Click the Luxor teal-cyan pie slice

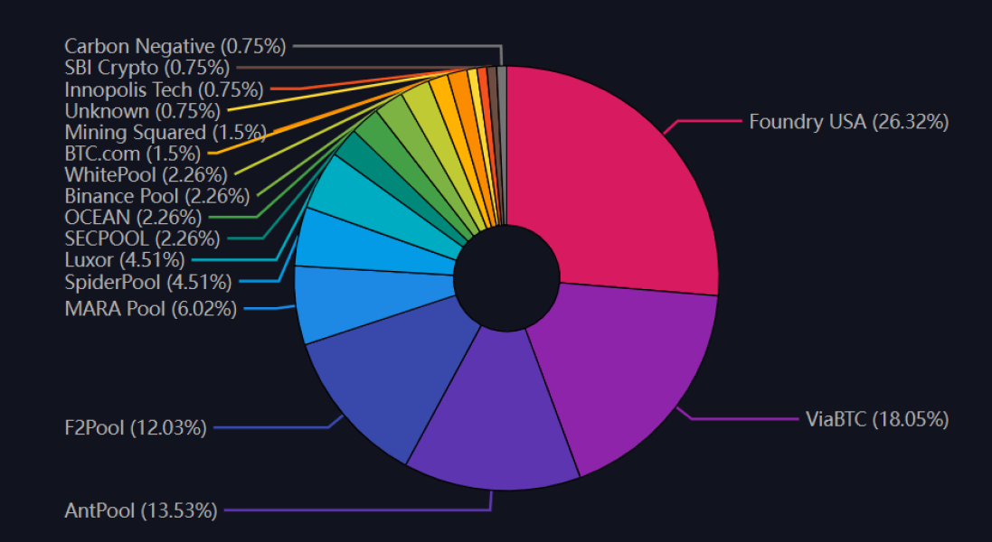point(386,202)
